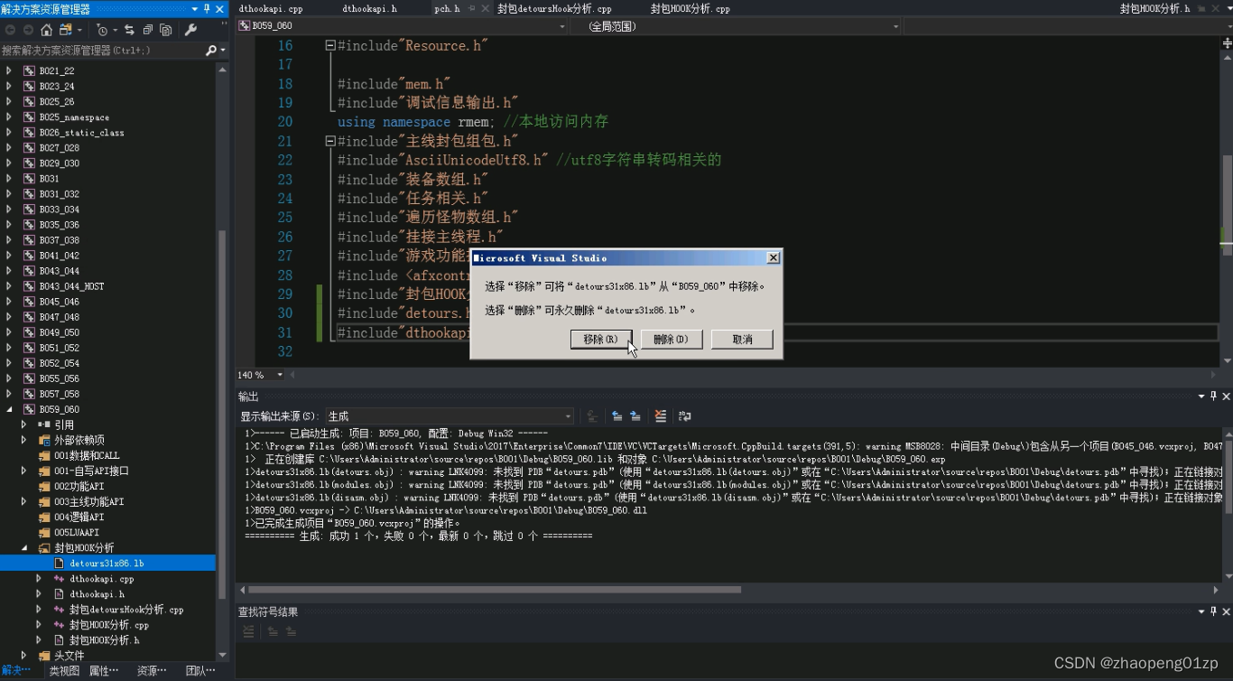Select project B026_static_class
Viewport: 1233px width, 681px height.
(81, 133)
